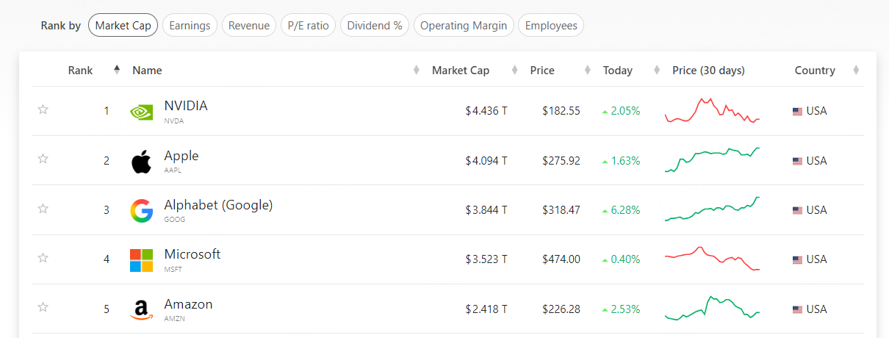Click the NVIDIA logo icon
Image resolution: width=889 pixels, height=338 pixels.
coord(141,112)
